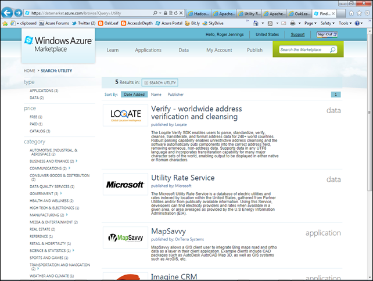Refresh the page with the reload icon
This screenshot has height=281, width=373.
(175, 13)
